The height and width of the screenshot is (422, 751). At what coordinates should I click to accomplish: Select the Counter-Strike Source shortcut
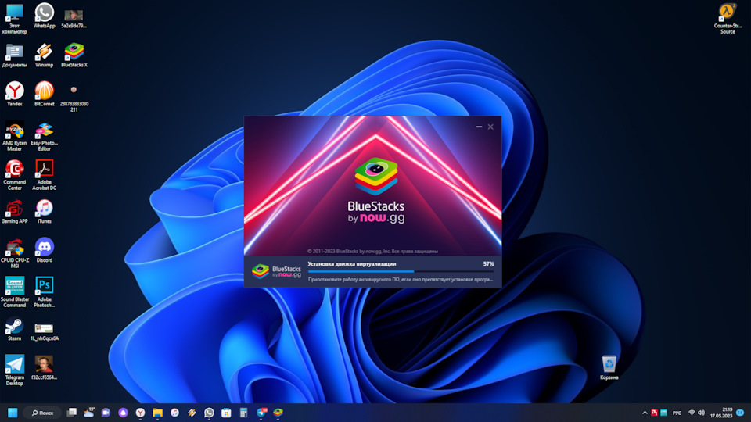pyautogui.click(x=728, y=19)
